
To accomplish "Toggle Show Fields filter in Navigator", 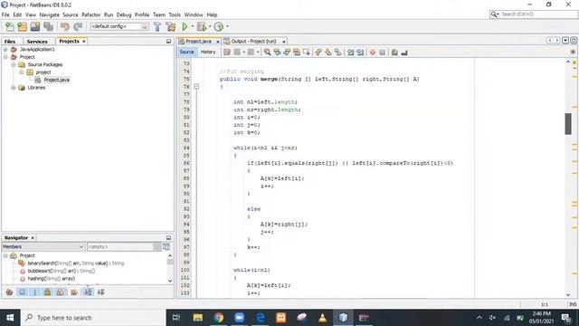I will tap(22, 292).
